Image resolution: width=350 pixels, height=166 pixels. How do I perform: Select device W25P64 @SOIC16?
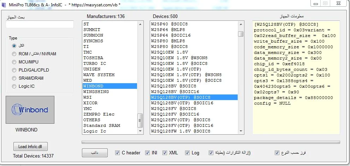(x=194, y=35)
